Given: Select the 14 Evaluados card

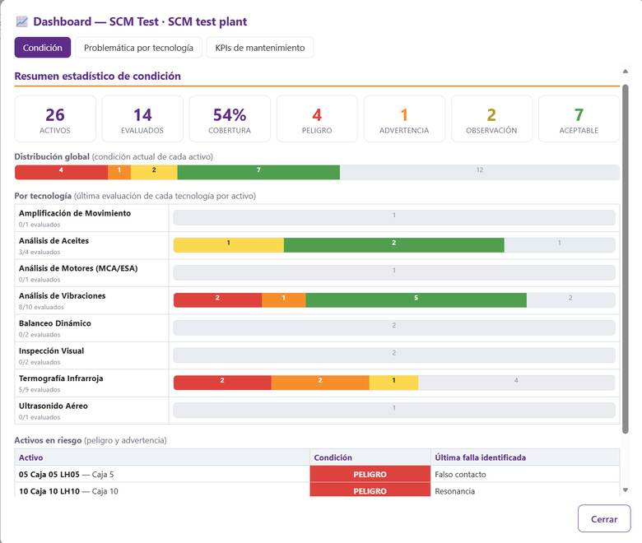Looking at the screenshot, I should 142,119.
